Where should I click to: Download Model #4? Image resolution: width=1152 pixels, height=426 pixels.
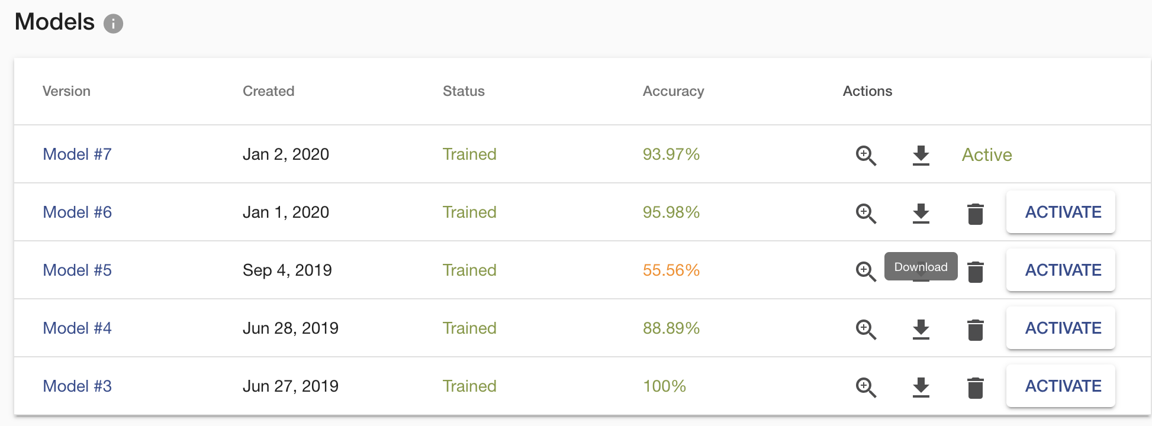921,330
